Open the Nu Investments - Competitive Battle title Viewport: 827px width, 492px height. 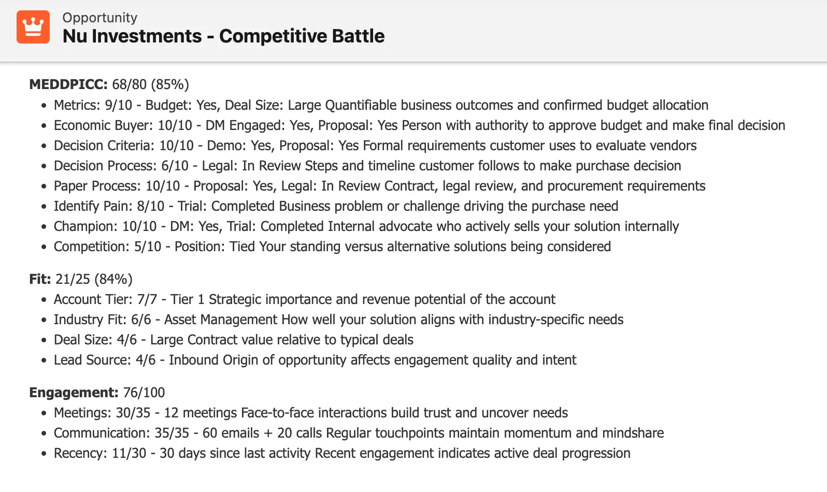pyautogui.click(x=223, y=36)
